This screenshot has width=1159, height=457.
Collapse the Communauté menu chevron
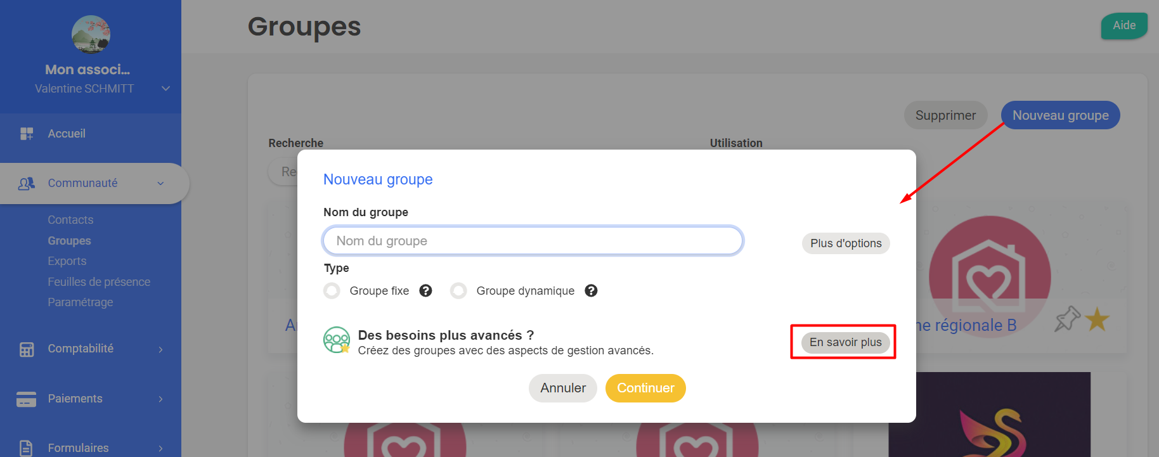pyautogui.click(x=160, y=184)
